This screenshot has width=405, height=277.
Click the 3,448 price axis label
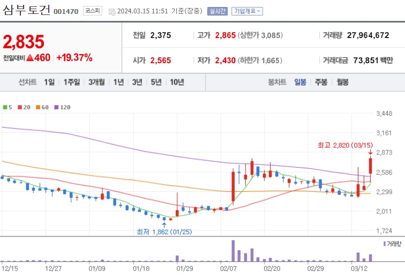tap(384, 114)
